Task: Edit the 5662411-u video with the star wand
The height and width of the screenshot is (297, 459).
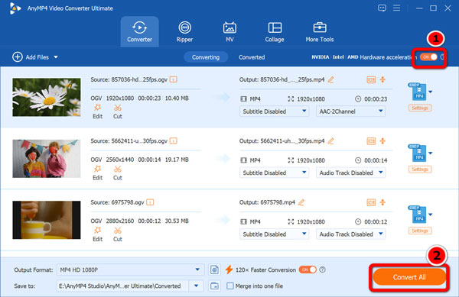Action: pyautogui.click(x=97, y=173)
